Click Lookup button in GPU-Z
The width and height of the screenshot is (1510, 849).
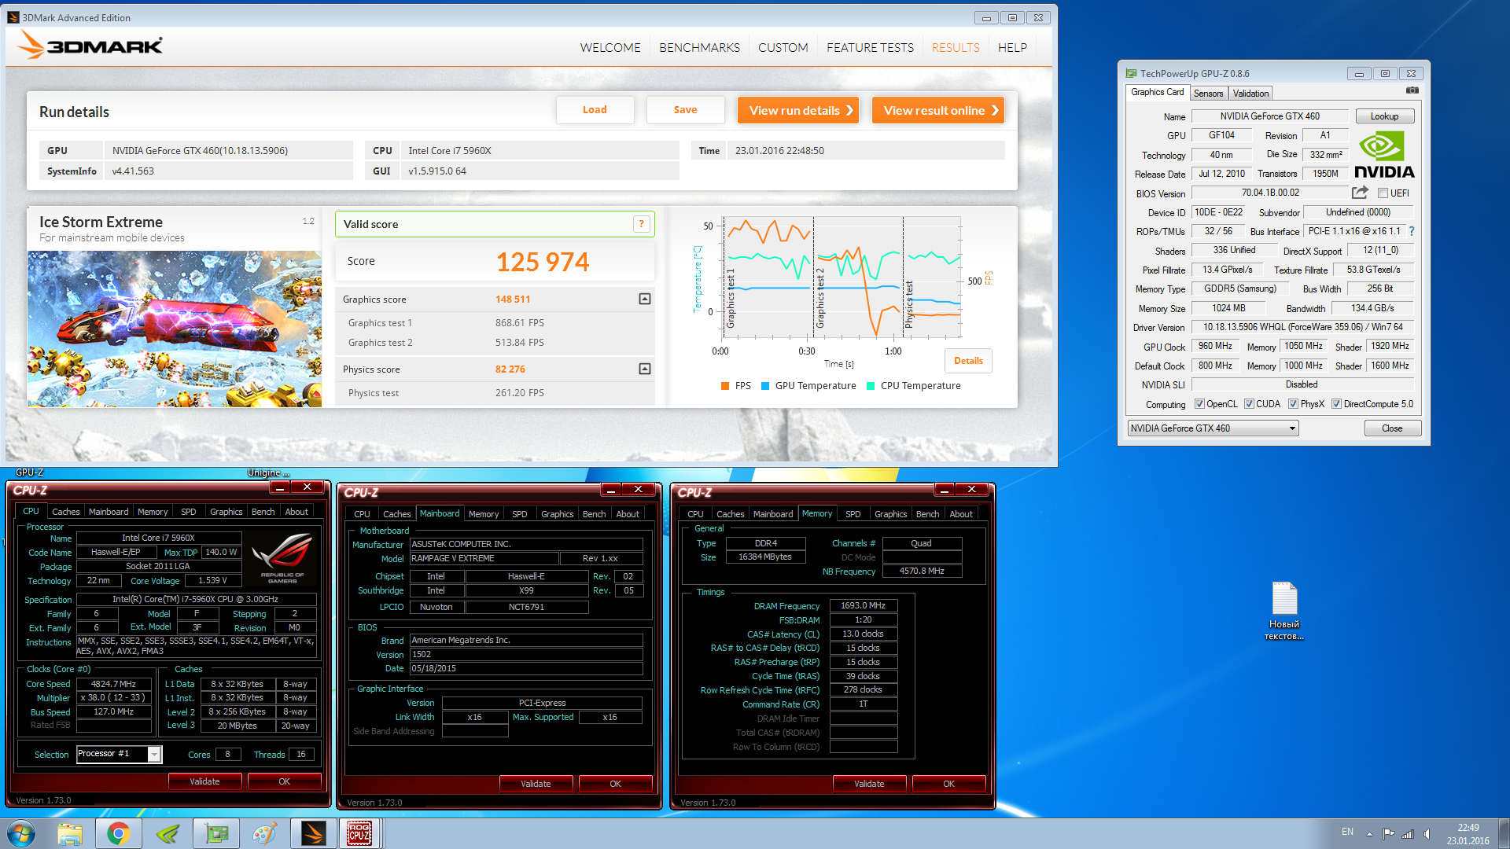pos(1384,116)
